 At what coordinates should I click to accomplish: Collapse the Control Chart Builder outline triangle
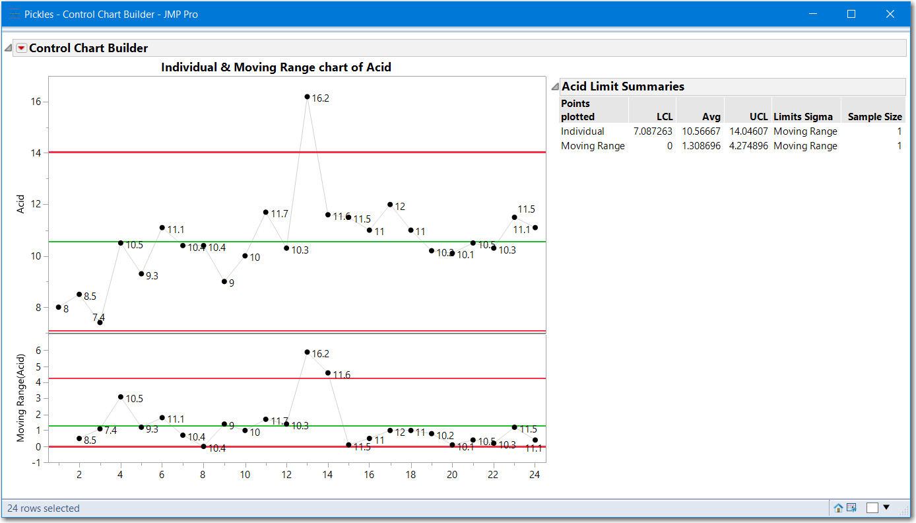tap(8, 48)
